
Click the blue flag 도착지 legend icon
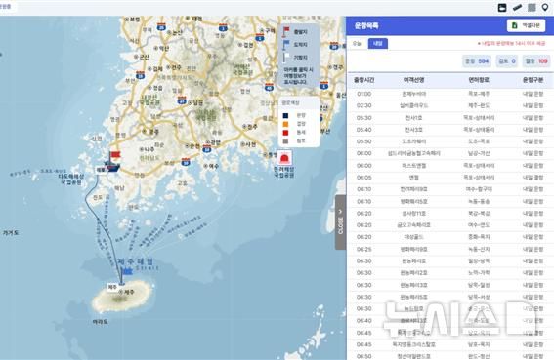point(286,45)
